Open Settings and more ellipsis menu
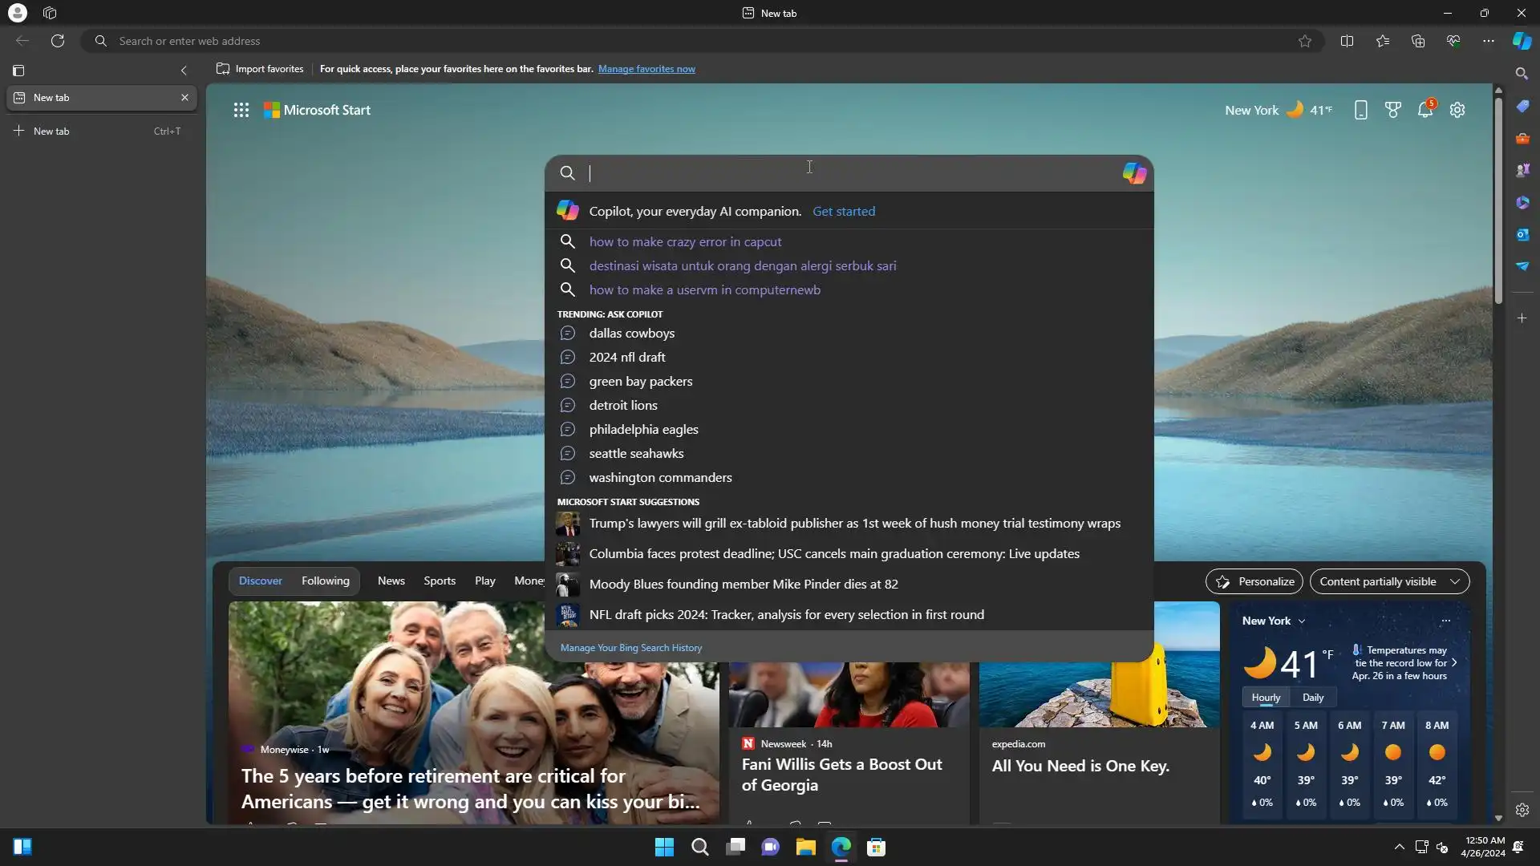This screenshot has width=1540, height=866. (1489, 41)
